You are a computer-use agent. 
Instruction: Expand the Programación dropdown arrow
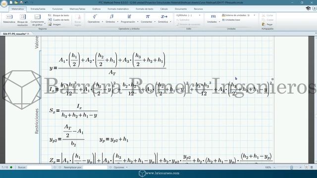[138, 22]
